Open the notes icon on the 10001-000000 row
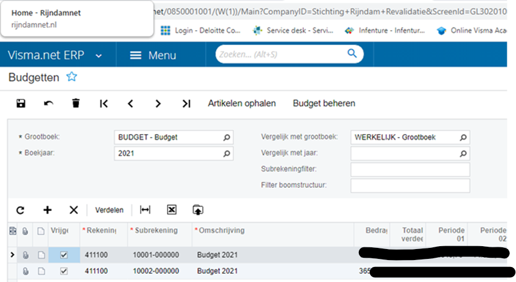The width and height of the screenshot is (516, 282). coord(41,255)
